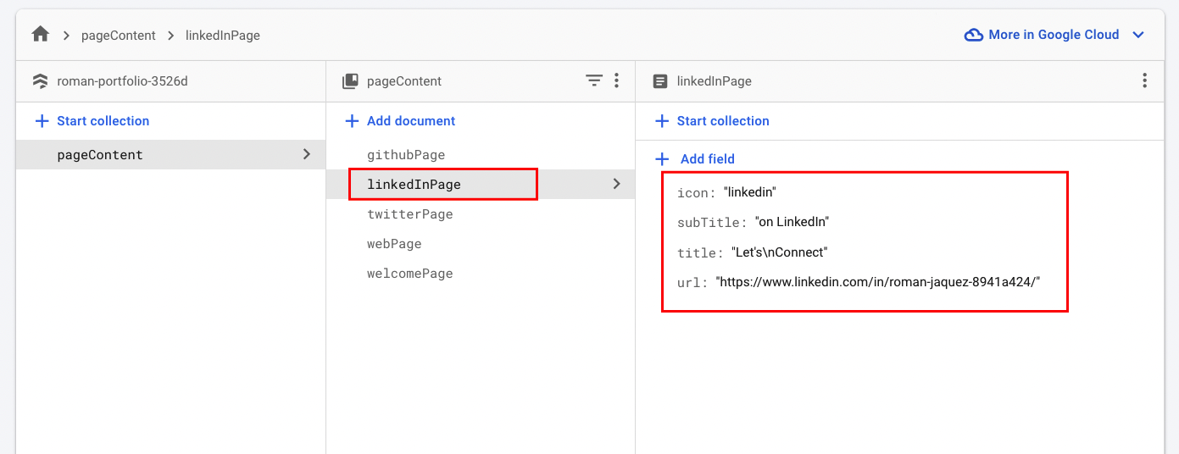Viewport: 1179px width, 454px height.
Task: Add document to pageContent collection
Action: [400, 121]
